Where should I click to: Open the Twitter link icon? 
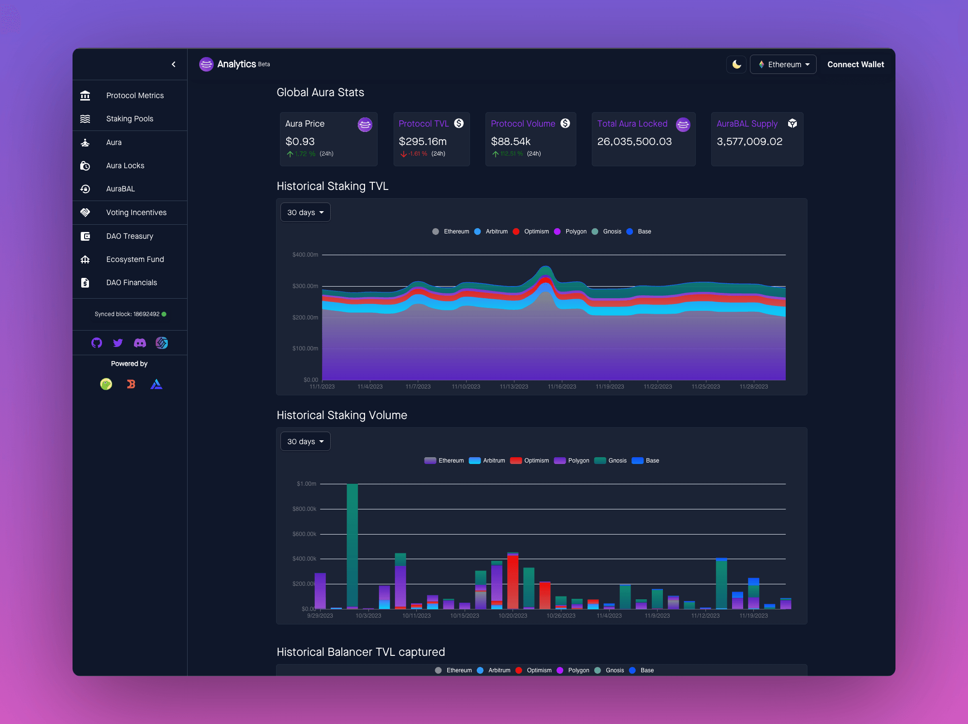click(118, 343)
